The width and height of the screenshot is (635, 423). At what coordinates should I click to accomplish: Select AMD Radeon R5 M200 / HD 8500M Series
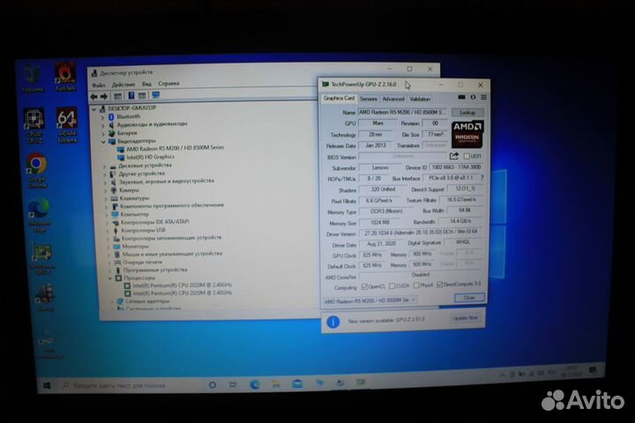coord(170,149)
